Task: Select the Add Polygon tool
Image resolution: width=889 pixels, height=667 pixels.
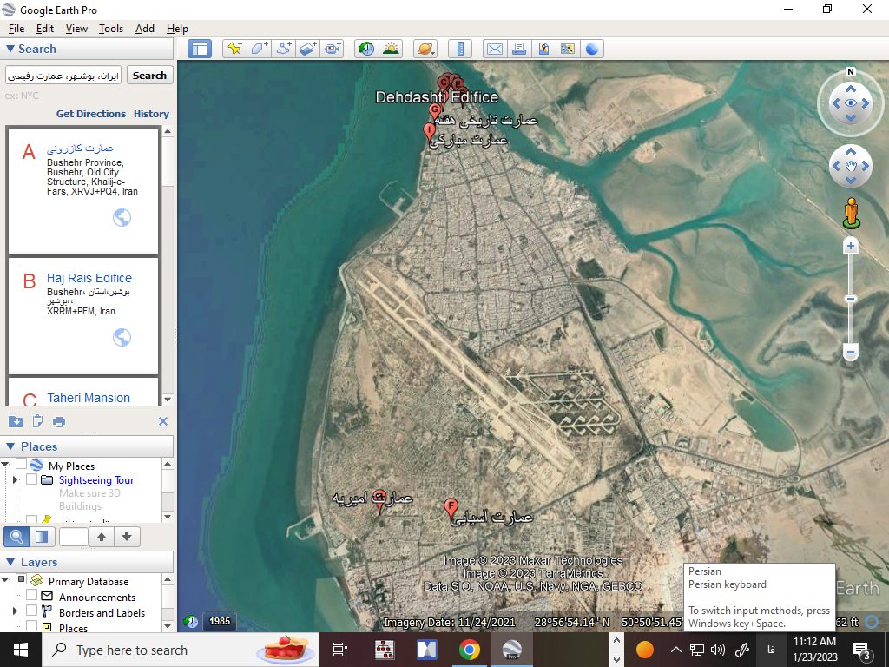Action: coord(259,49)
